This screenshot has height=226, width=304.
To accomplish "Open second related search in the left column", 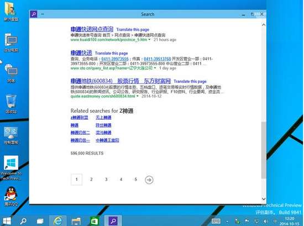I will point(75,125).
